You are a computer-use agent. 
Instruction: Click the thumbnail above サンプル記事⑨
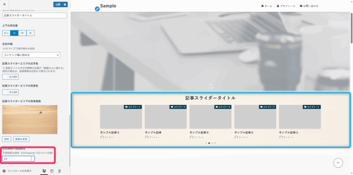click(210, 117)
